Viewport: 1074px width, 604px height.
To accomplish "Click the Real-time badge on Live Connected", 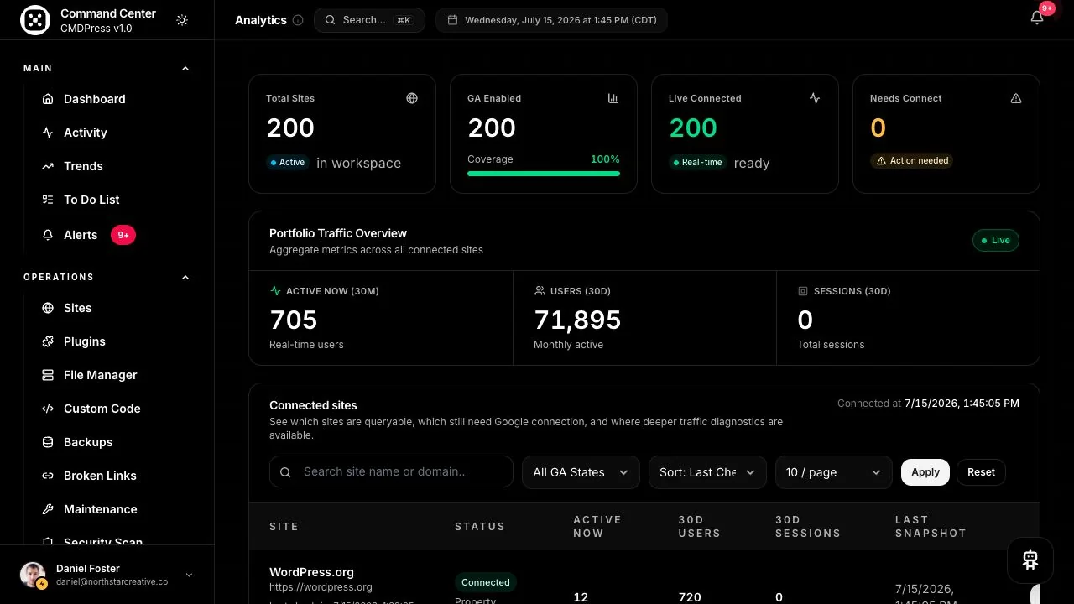I will (x=697, y=163).
